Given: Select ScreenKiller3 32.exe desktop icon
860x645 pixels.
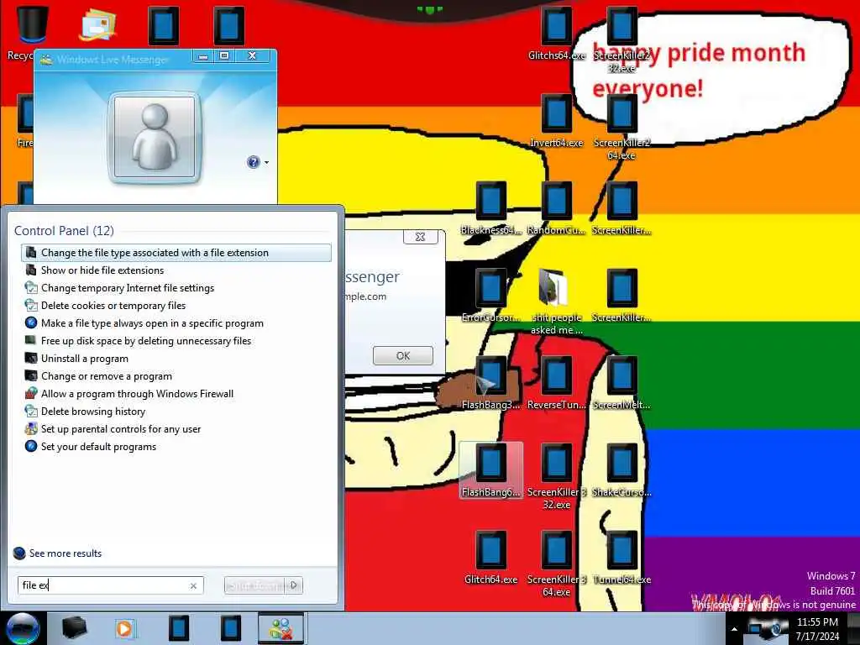Looking at the screenshot, I should [557, 476].
